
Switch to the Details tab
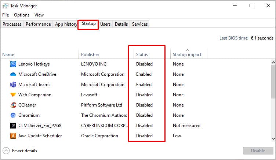121,24
